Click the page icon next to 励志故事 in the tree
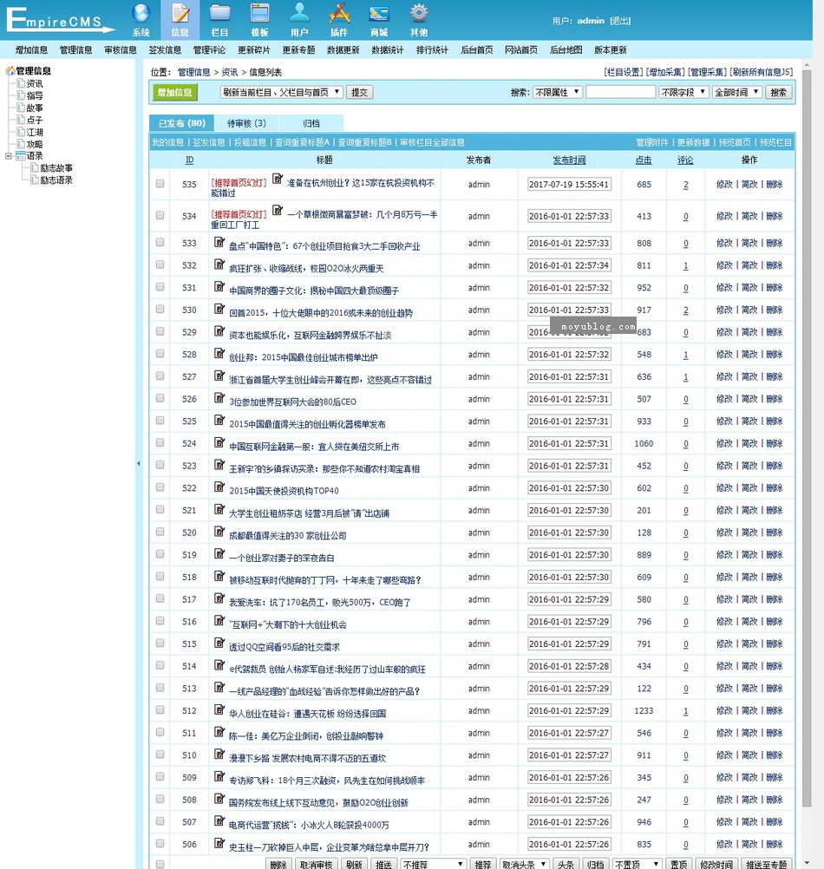Screen dimensions: 824x869 point(35,167)
